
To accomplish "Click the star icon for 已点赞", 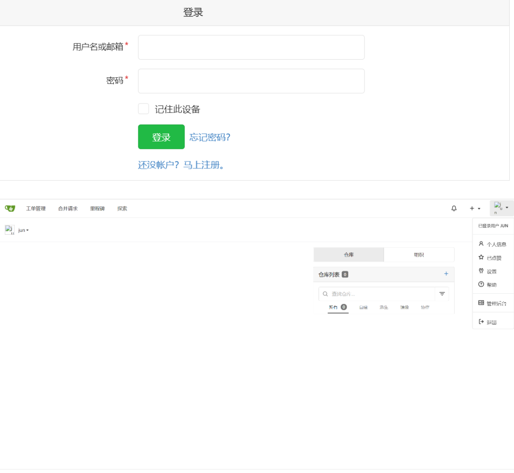I will click(x=481, y=257).
